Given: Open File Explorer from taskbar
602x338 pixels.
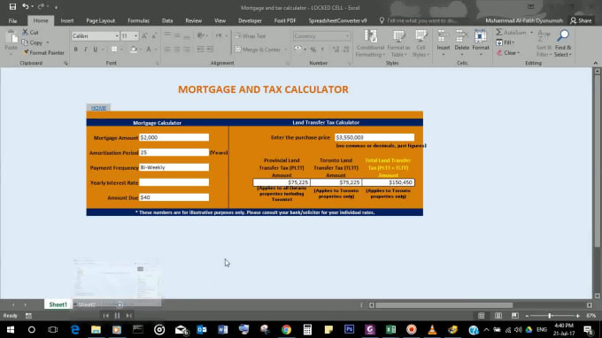Looking at the screenshot, I should (x=96, y=329).
